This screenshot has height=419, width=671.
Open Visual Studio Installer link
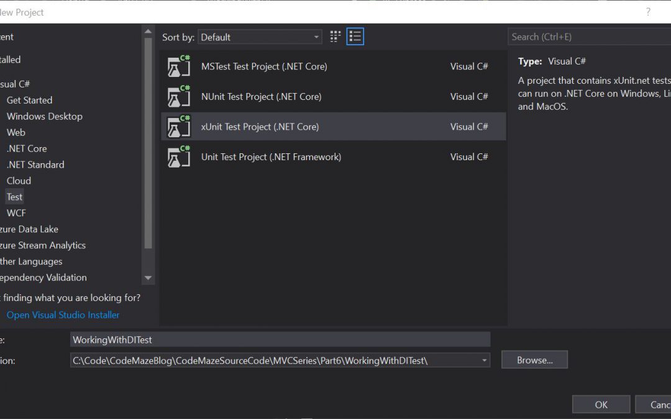coord(63,315)
